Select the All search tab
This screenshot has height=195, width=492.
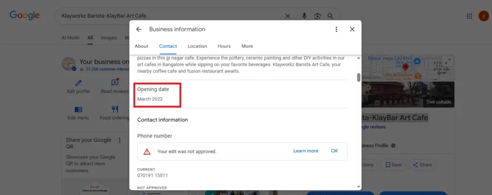click(x=90, y=37)
